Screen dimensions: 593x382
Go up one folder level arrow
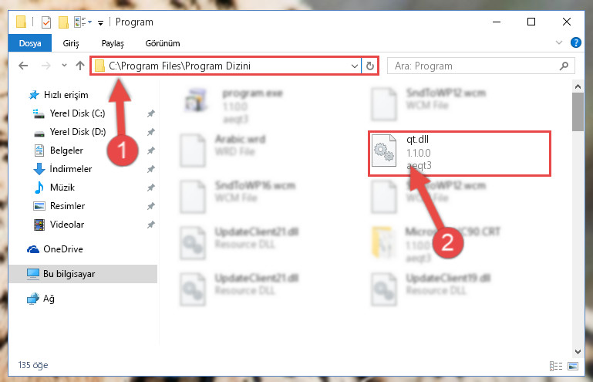80,66
